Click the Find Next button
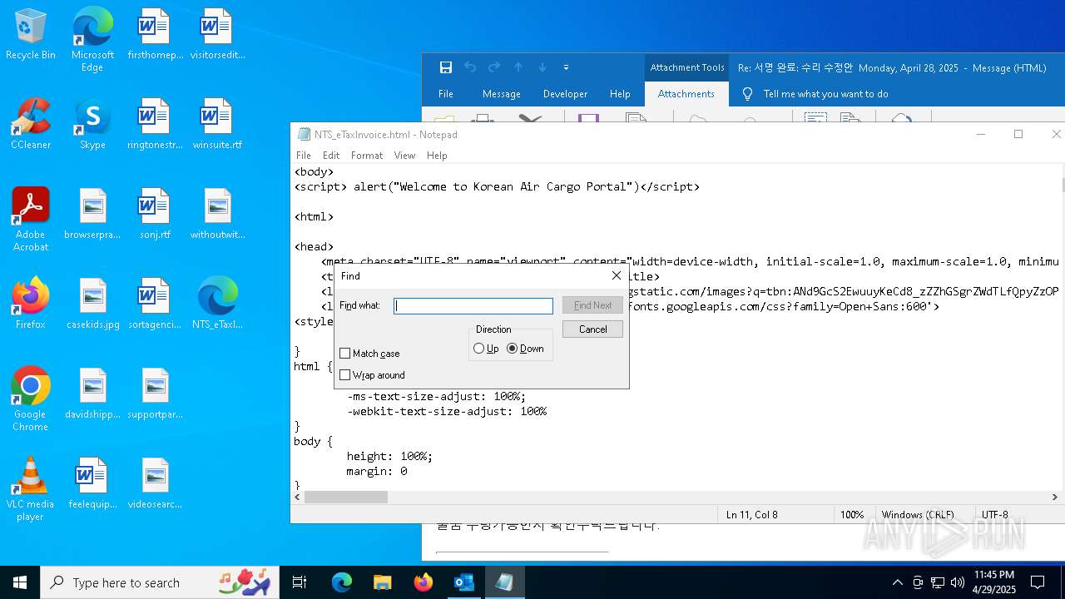The width and height of the screenshot is (1065, 599). coord(592,305)
